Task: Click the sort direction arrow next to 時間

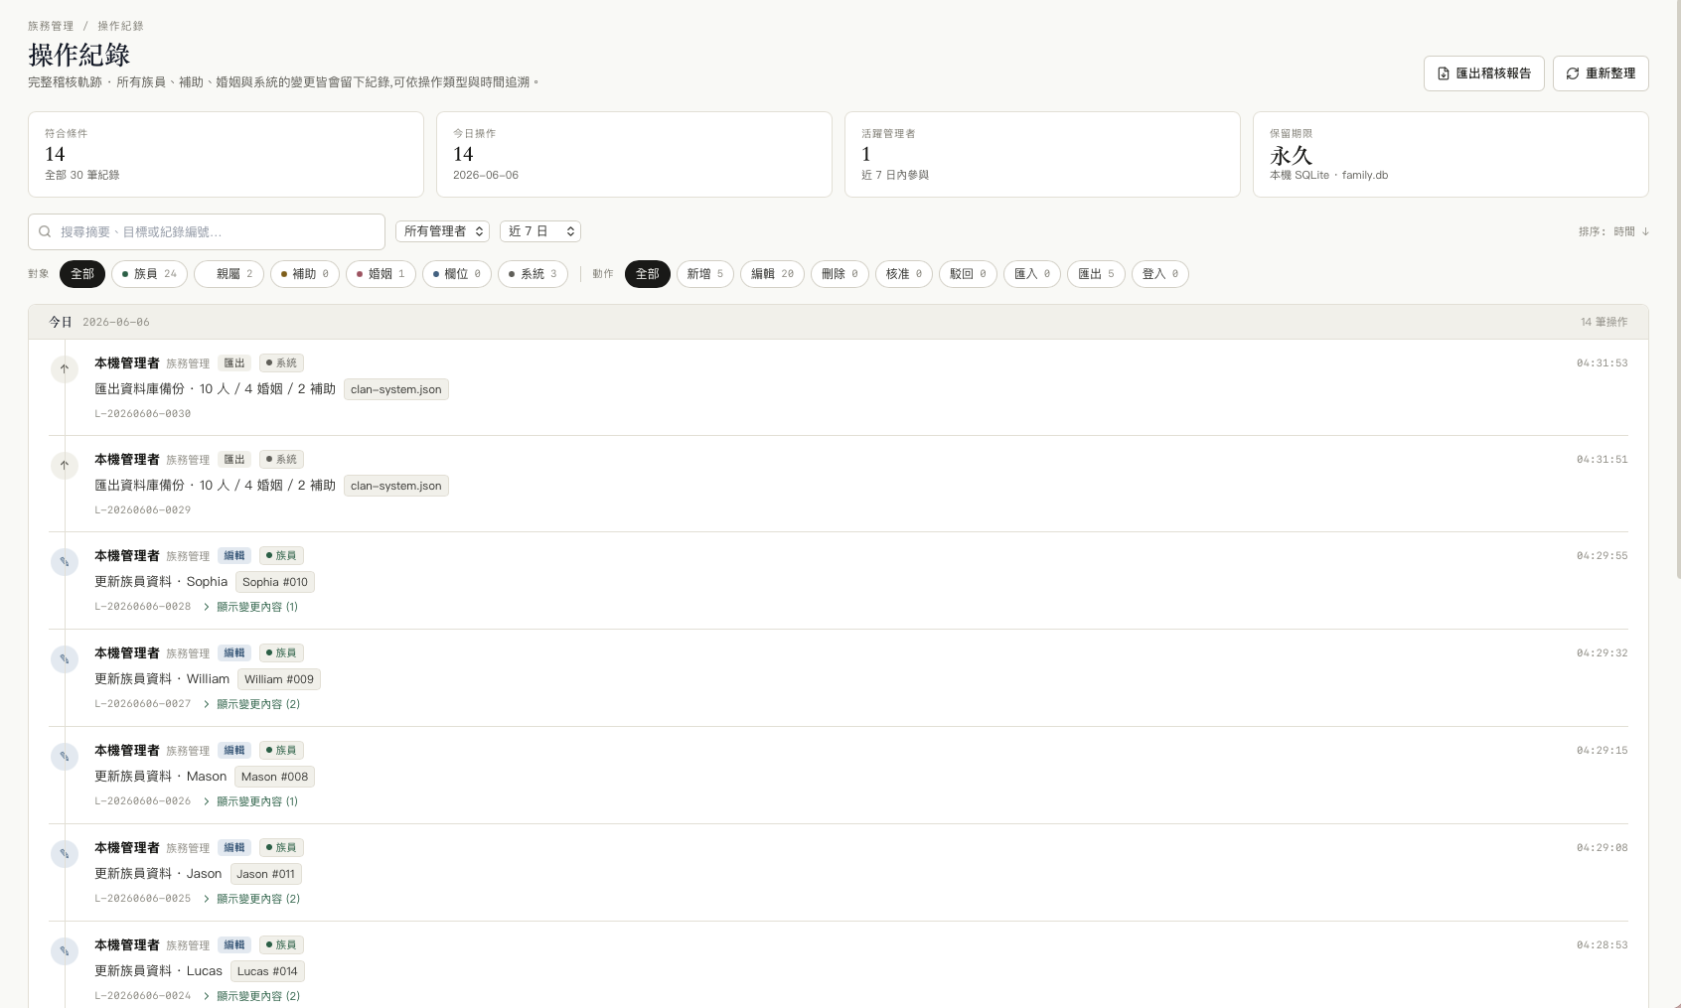Action: (x=1645, y=231)
